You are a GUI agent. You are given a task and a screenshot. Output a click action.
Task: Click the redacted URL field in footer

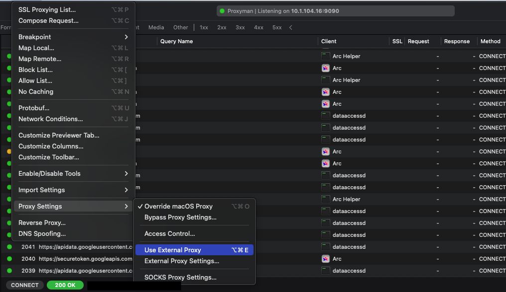pos(134,286)
